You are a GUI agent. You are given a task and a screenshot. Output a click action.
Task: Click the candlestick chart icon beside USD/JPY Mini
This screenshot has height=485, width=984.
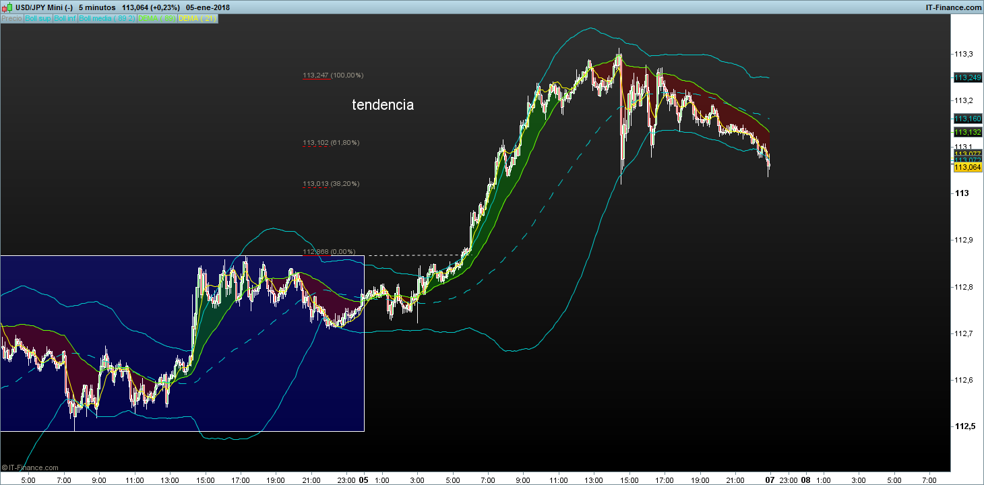[7, 7]
